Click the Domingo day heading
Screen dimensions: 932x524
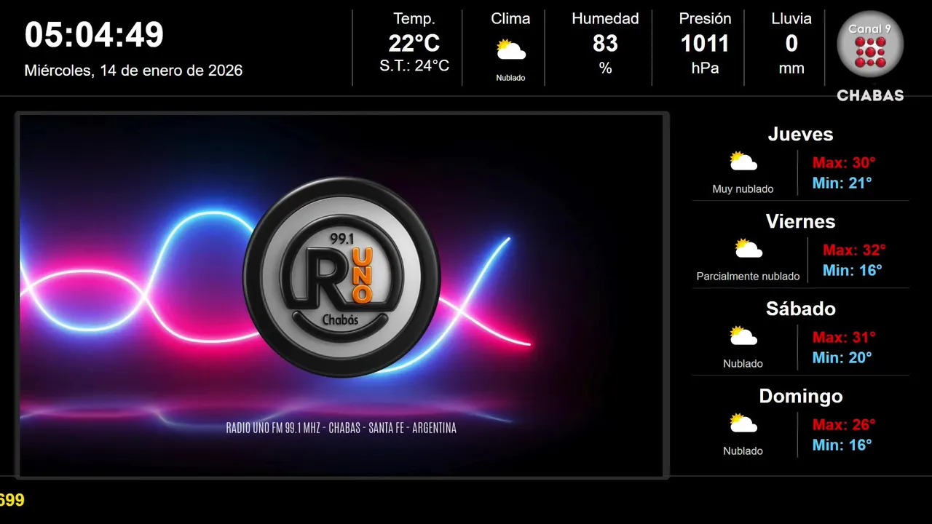click(800, 396)
